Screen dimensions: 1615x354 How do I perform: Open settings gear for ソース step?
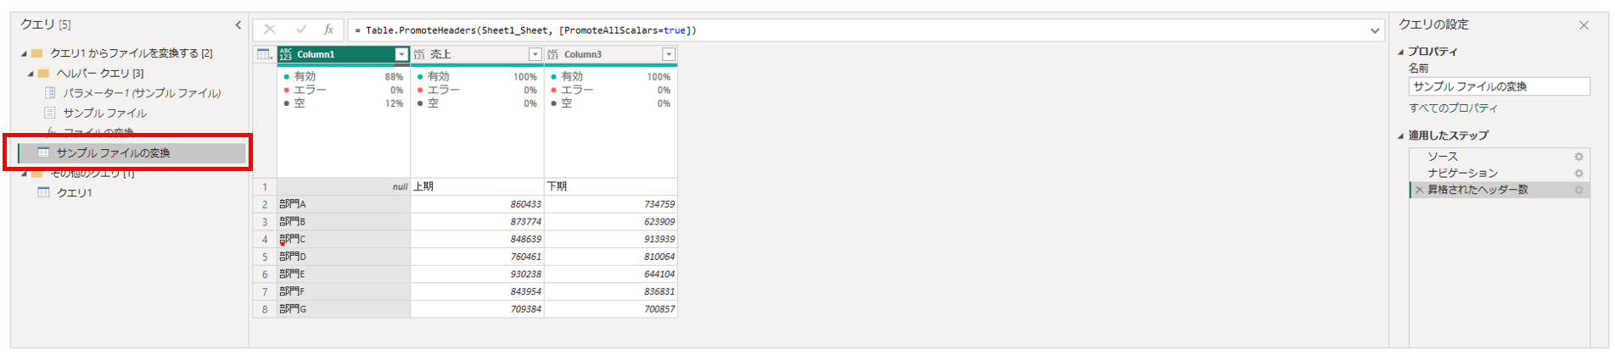coord(1579,157)
